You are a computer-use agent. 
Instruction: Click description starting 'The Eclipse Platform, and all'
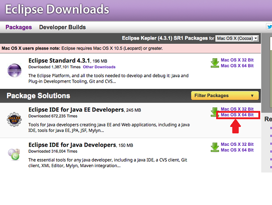(x=108, y=79)
